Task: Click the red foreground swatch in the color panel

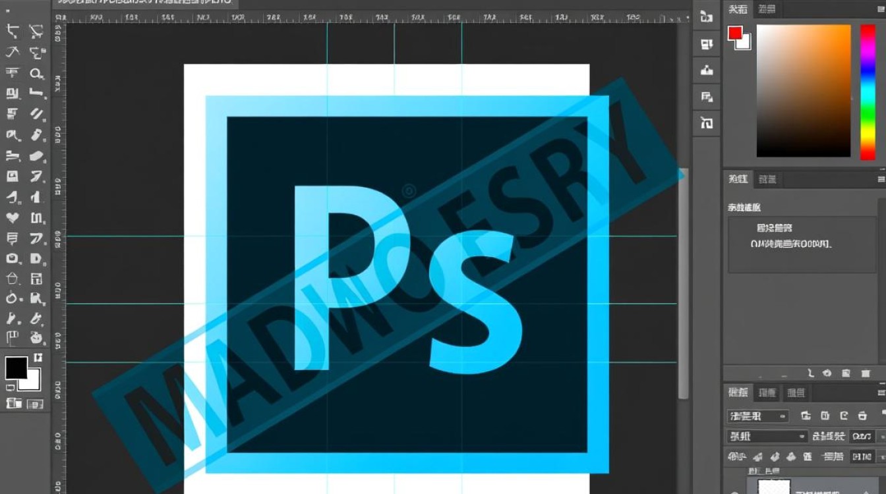Action: pos(735,33)
